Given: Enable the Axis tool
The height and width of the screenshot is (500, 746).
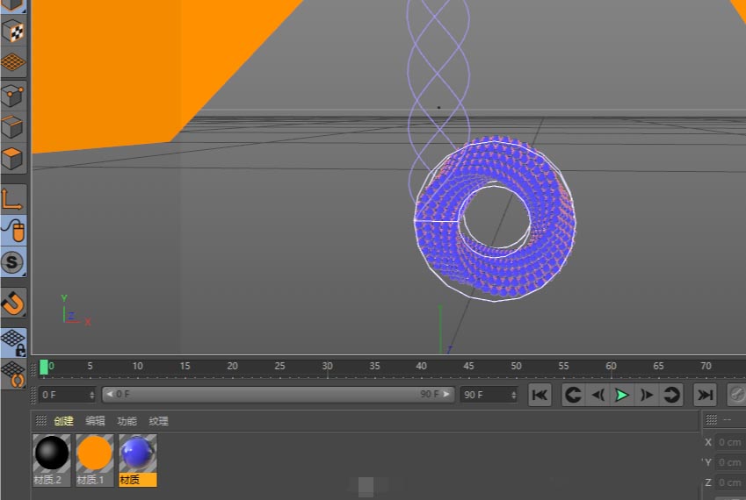Looking at the screenshot, I should click(x=13, y=200).
